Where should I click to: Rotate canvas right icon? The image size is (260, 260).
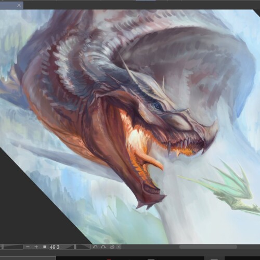pos(103,247)
